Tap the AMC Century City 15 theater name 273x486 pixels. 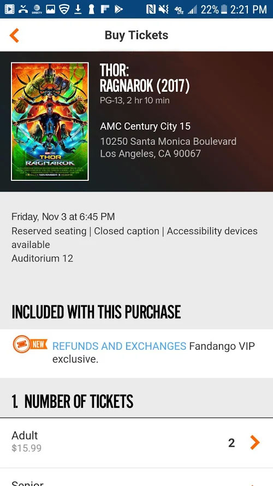coord(145,126)
